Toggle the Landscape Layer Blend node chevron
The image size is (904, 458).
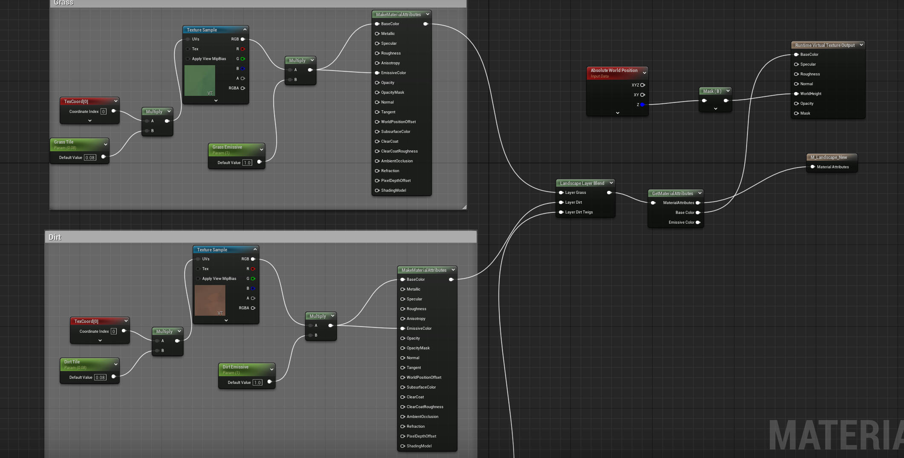tap(611, 183)
